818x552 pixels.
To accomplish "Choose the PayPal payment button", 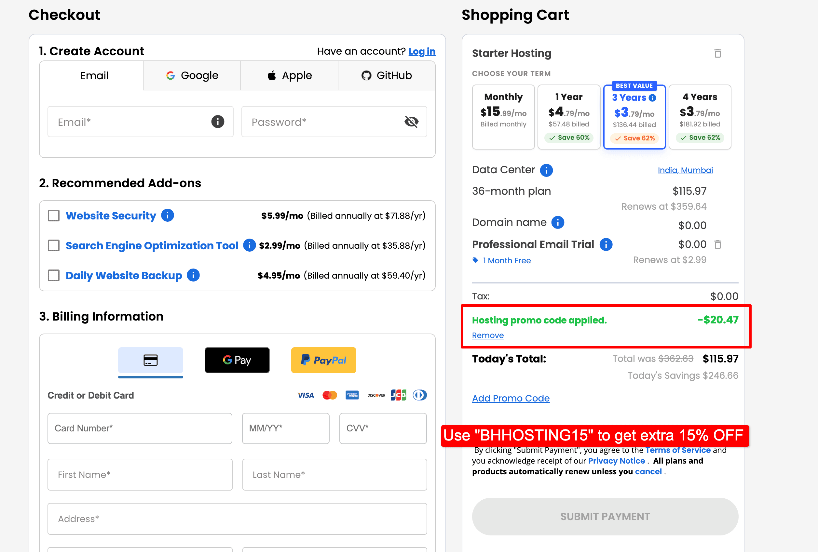I will click(323, 360).
